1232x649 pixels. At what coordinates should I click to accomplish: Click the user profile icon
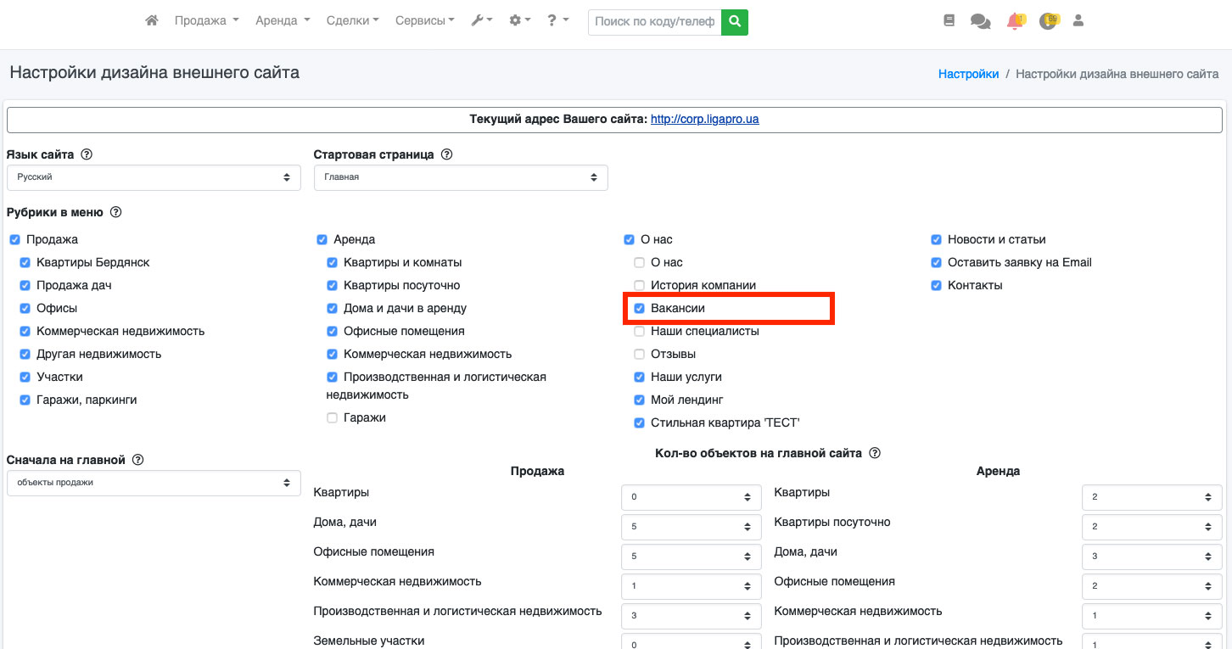(x=1078, y=21)
